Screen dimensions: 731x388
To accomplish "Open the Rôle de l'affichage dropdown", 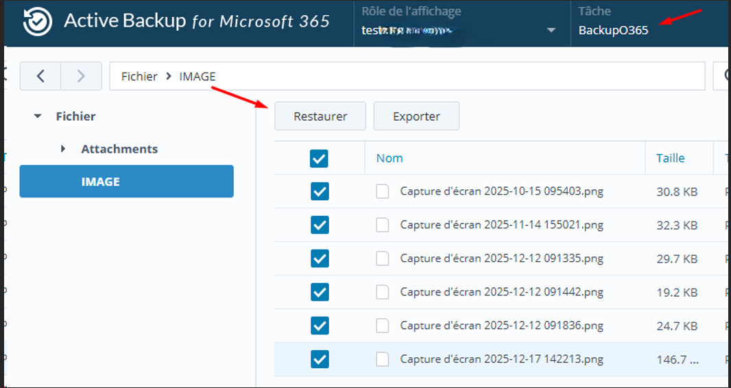I will coord(551,30).
